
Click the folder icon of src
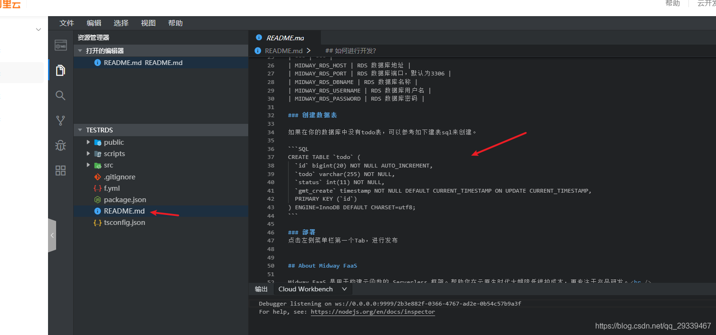tap(97, 165)
